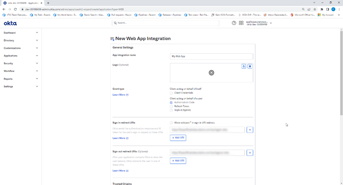Image resolution: width=343 pixels, height=185 pixels.
Task: Open My Task - Boards bookmark
Action: click(x=40, y=15)
